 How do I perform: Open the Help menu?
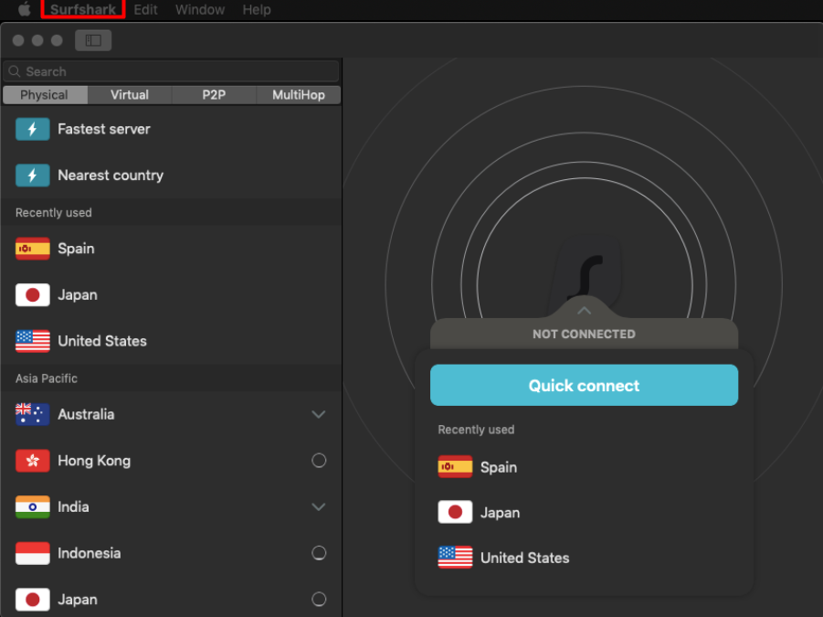[256, 9]
